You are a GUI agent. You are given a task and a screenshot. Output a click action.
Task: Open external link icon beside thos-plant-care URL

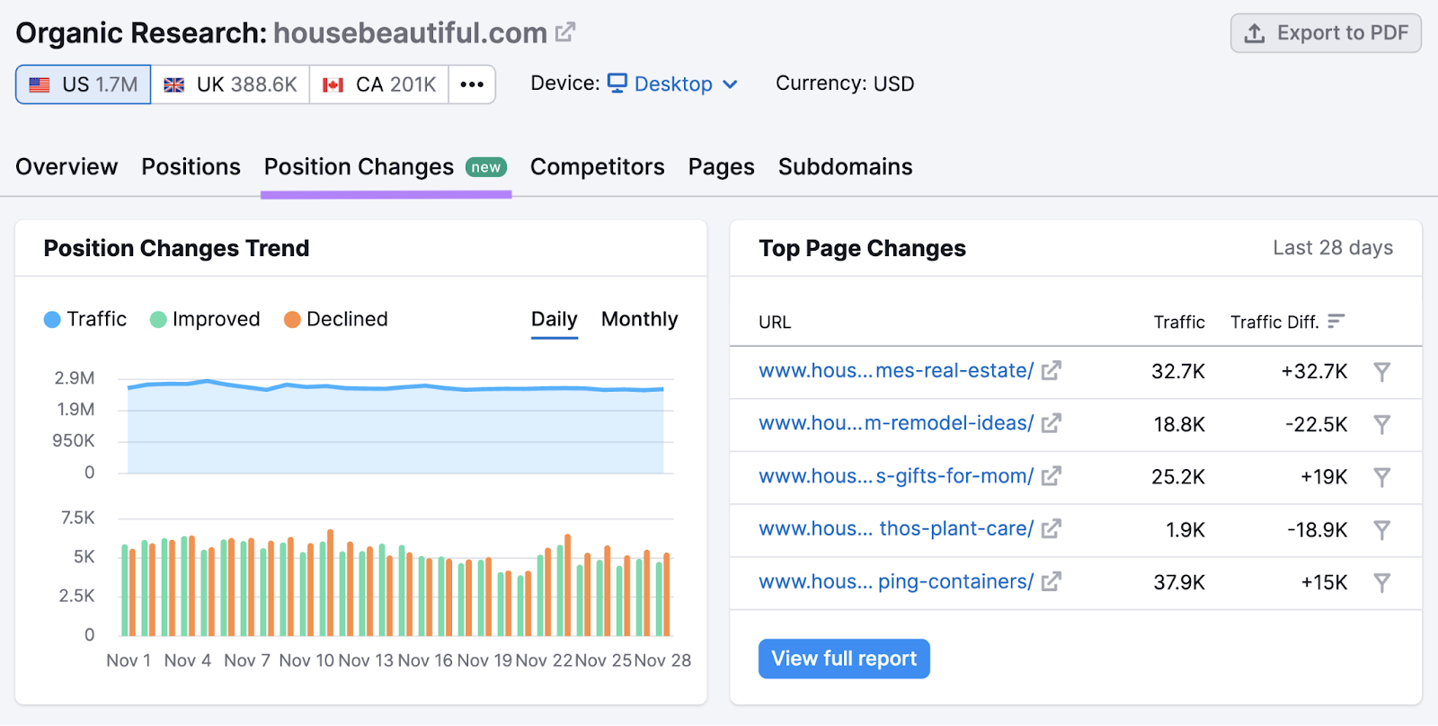click(x=1051, y=529)
